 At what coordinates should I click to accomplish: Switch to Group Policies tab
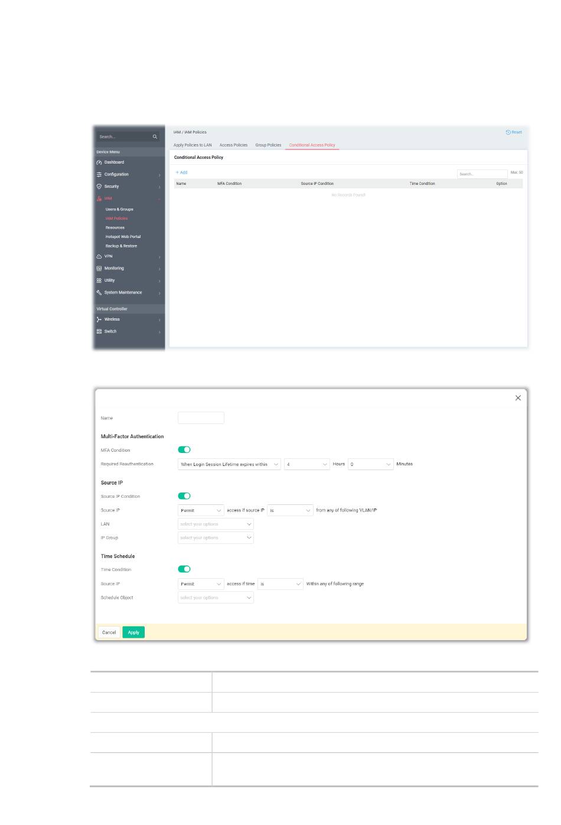268,145
